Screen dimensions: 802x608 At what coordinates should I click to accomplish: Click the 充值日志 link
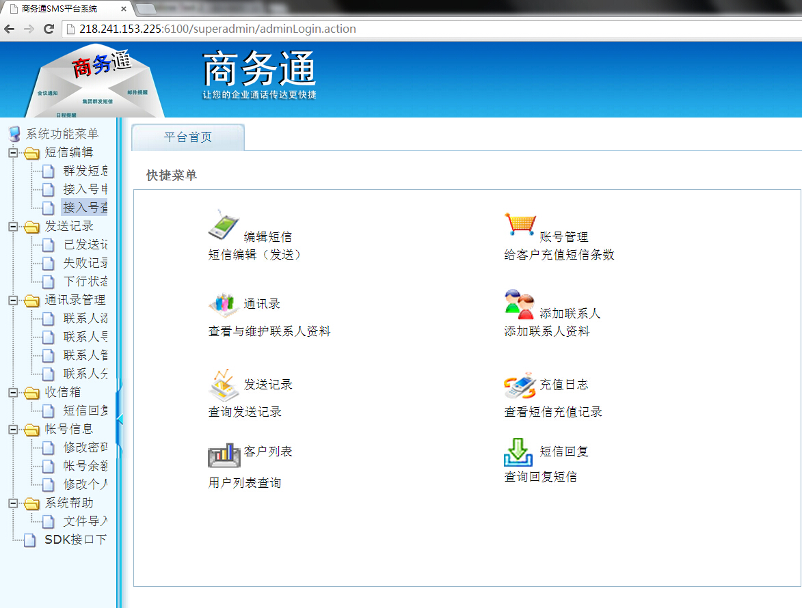564,384
